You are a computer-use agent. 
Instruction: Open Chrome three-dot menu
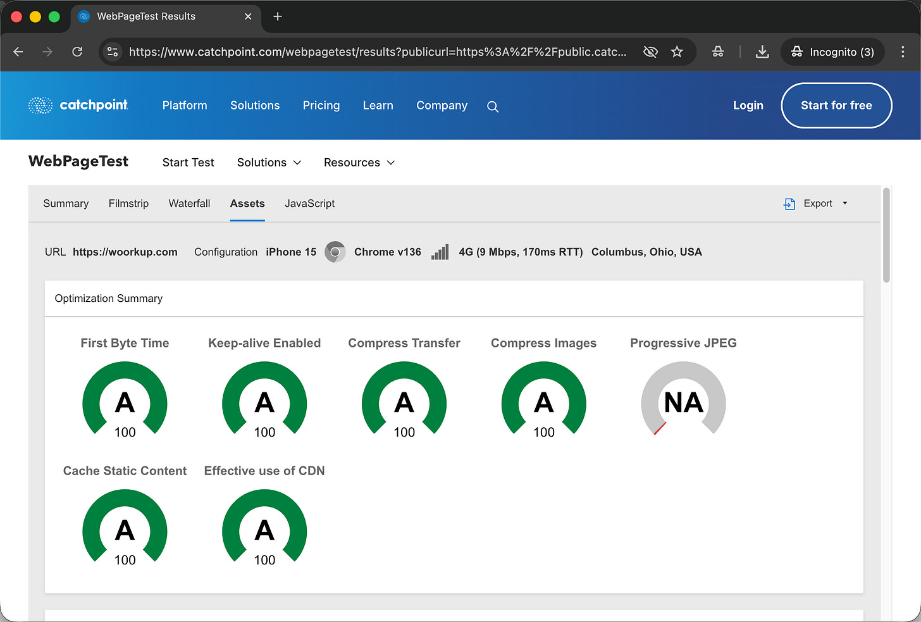903,52
